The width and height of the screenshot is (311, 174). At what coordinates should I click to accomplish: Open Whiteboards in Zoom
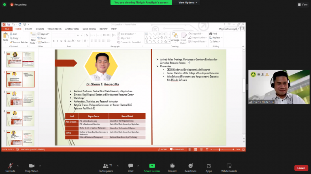click(229, 166)
